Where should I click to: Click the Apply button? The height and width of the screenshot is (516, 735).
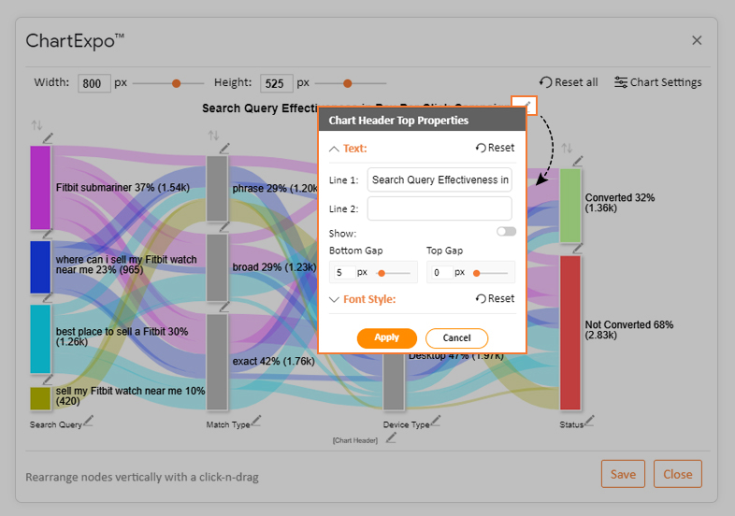[x=387, y=337]
